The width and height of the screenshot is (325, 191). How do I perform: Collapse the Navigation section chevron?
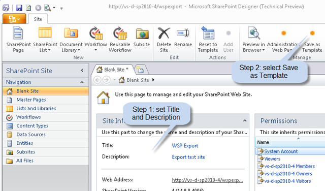82,82
